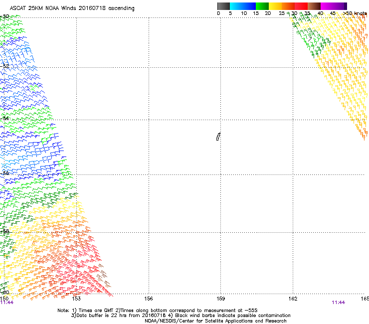The image size is (369, 324).
Task: Click the 162 longitude label
Action: [x=293, y=299]
